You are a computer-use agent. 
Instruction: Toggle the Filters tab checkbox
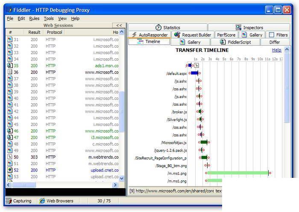(x=271, y=35)
